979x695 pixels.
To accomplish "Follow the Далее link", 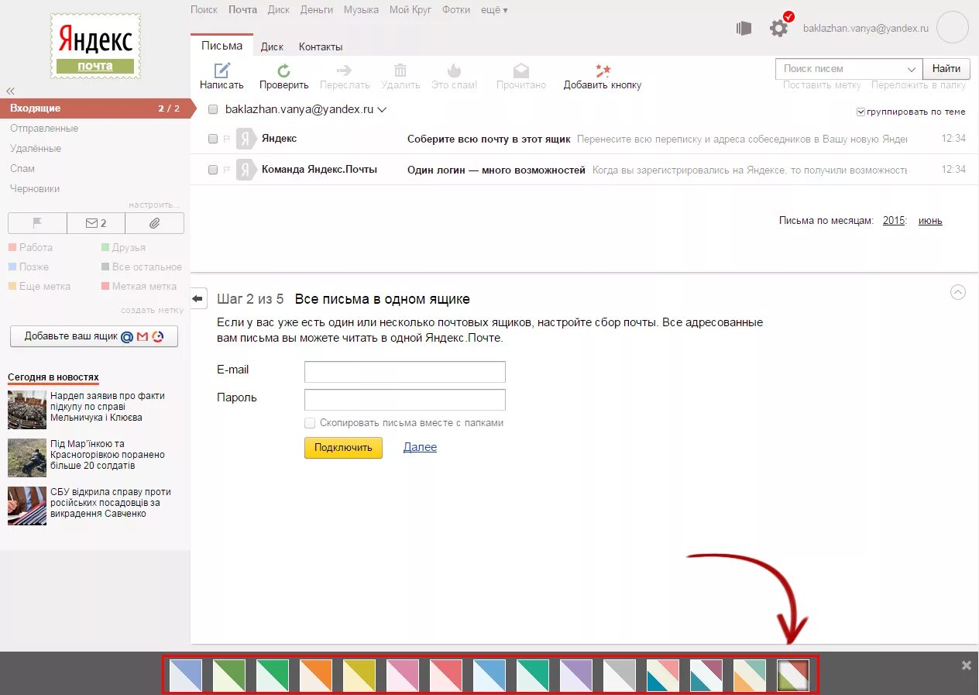I will pyautogui.click(x=420, y=447).
